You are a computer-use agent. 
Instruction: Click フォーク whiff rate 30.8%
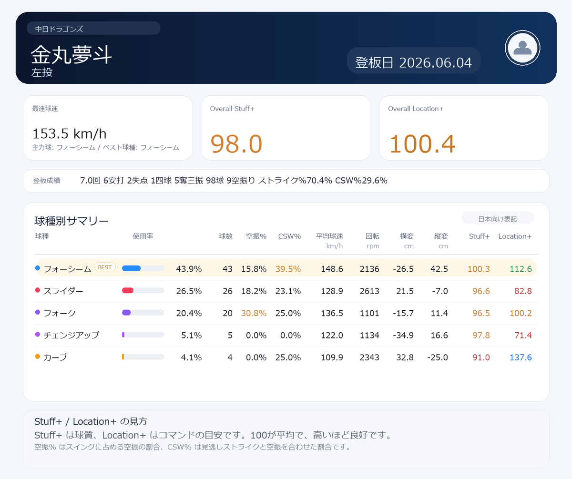(254, 313)
